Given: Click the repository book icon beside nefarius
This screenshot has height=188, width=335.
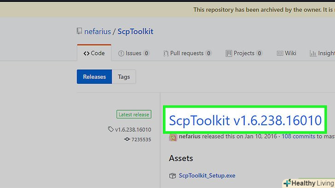Looking at the screenshot, I should (x=79, y=31).
